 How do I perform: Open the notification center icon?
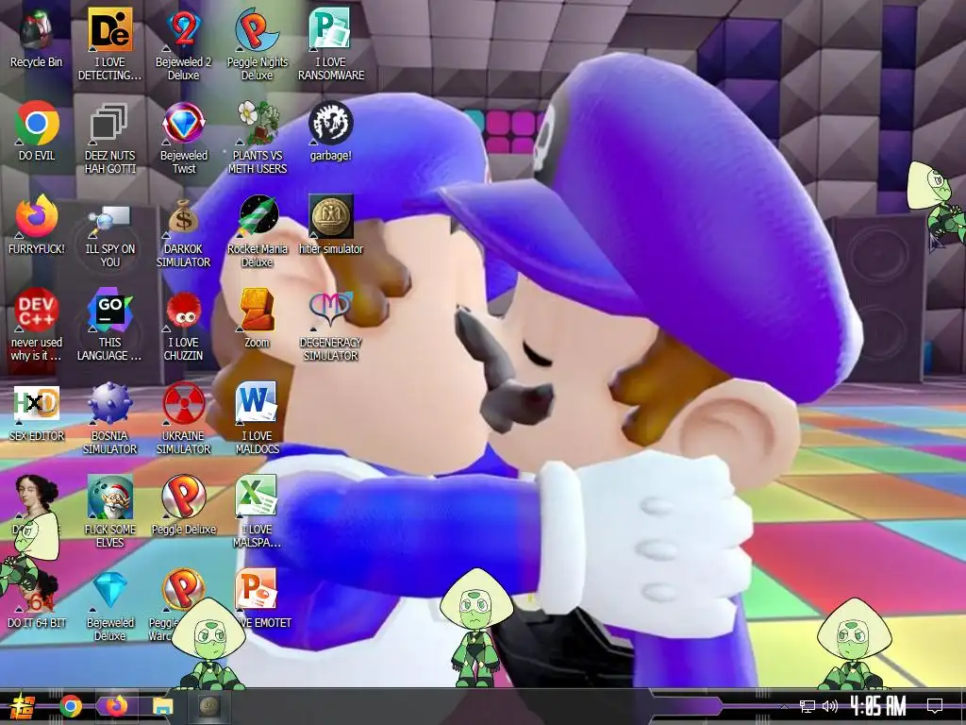(935, 706)
